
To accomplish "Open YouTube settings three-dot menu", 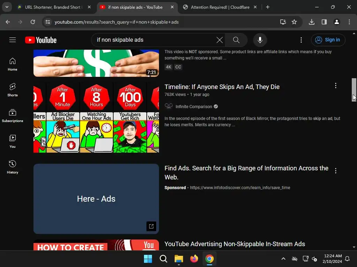I will 301,40.
